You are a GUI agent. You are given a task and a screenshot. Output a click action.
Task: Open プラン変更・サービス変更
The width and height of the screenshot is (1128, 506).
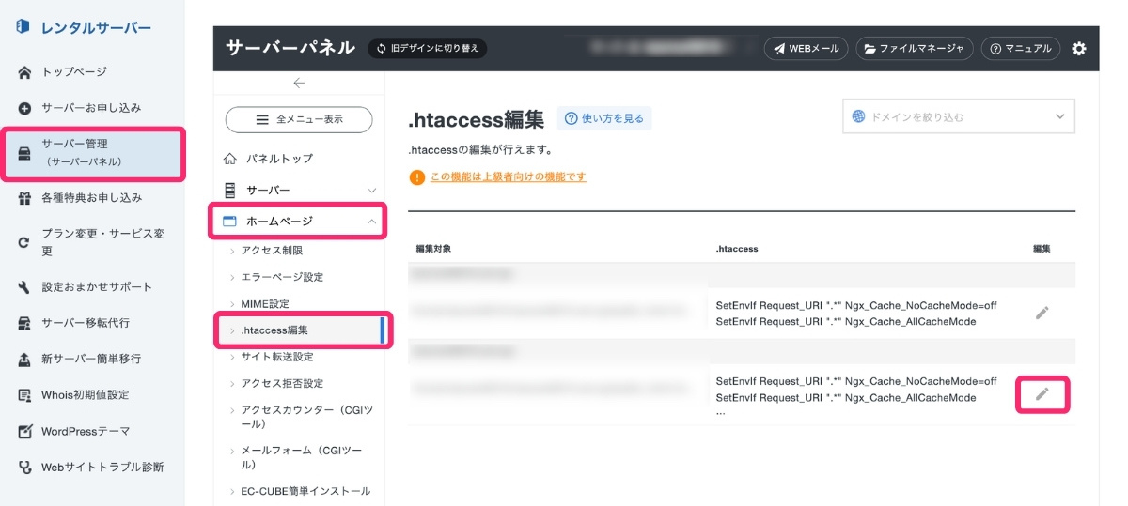point(103,242)
